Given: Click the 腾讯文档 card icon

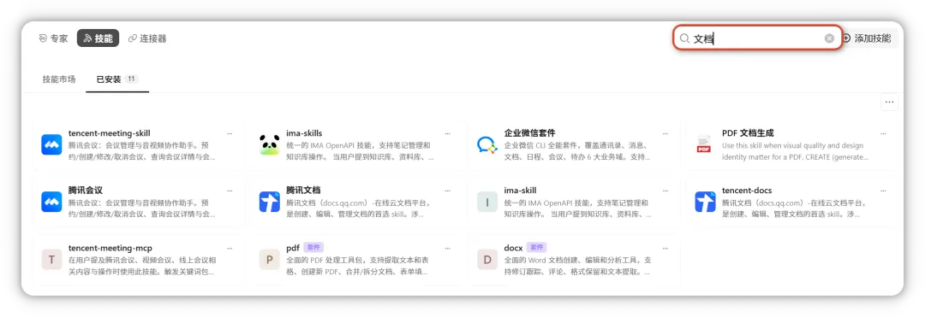Looking at the screenshot, I should [x=270, y=202].
